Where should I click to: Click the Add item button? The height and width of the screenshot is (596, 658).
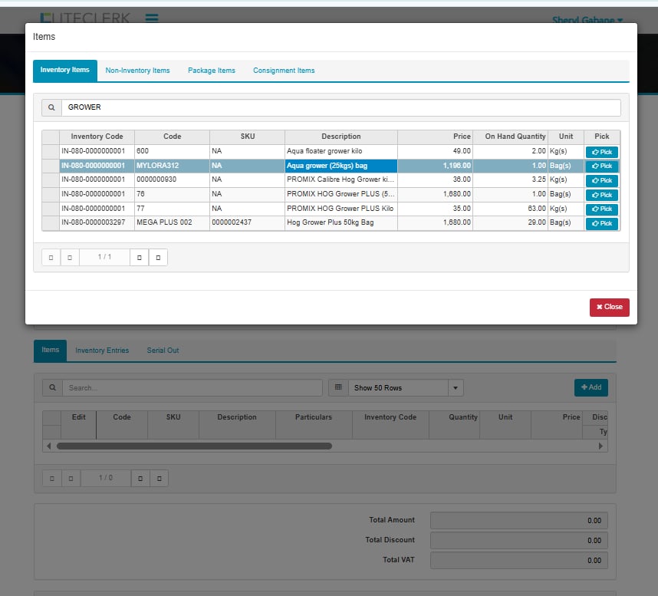coord(591,388)
